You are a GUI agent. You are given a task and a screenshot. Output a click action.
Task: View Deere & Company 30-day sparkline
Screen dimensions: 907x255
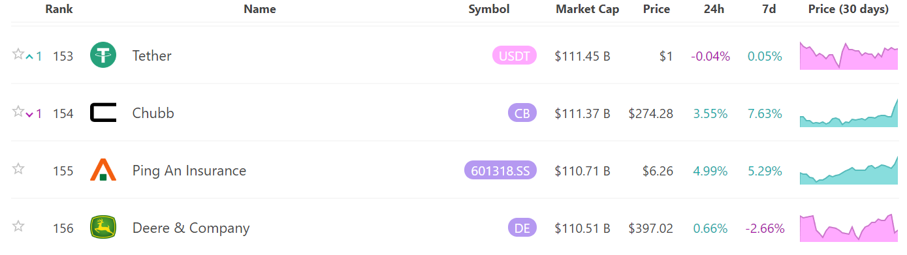coord(849,226)
